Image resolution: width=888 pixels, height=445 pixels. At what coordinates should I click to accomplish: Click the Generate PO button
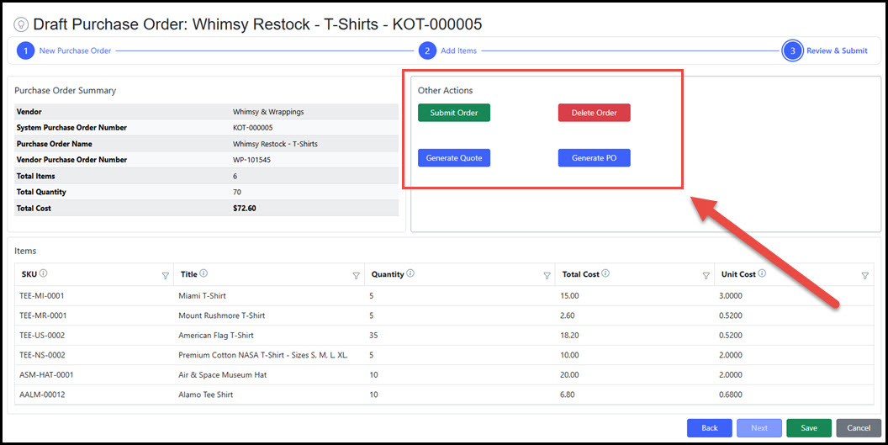click(594, 158)
